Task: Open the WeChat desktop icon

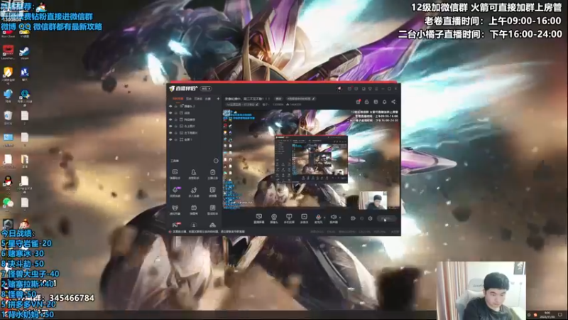Action: (8, 203)
